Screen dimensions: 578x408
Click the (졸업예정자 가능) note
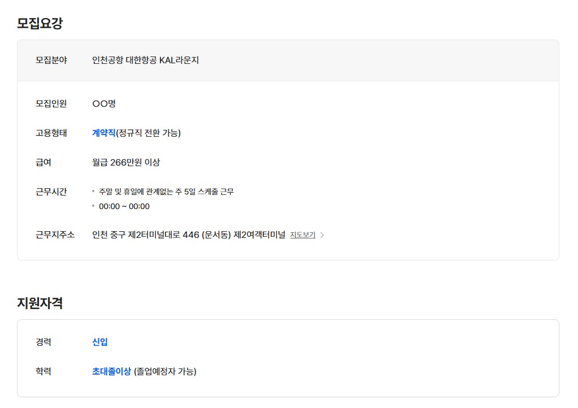(x=165, y=371)
